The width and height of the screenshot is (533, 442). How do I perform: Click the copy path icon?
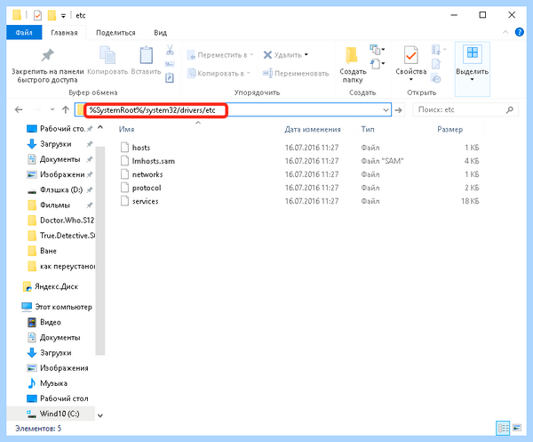[x=170, y=64]
